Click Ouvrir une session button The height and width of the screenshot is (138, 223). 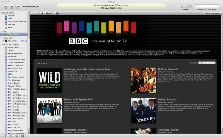pyautogui.click(x=213, y=13)
